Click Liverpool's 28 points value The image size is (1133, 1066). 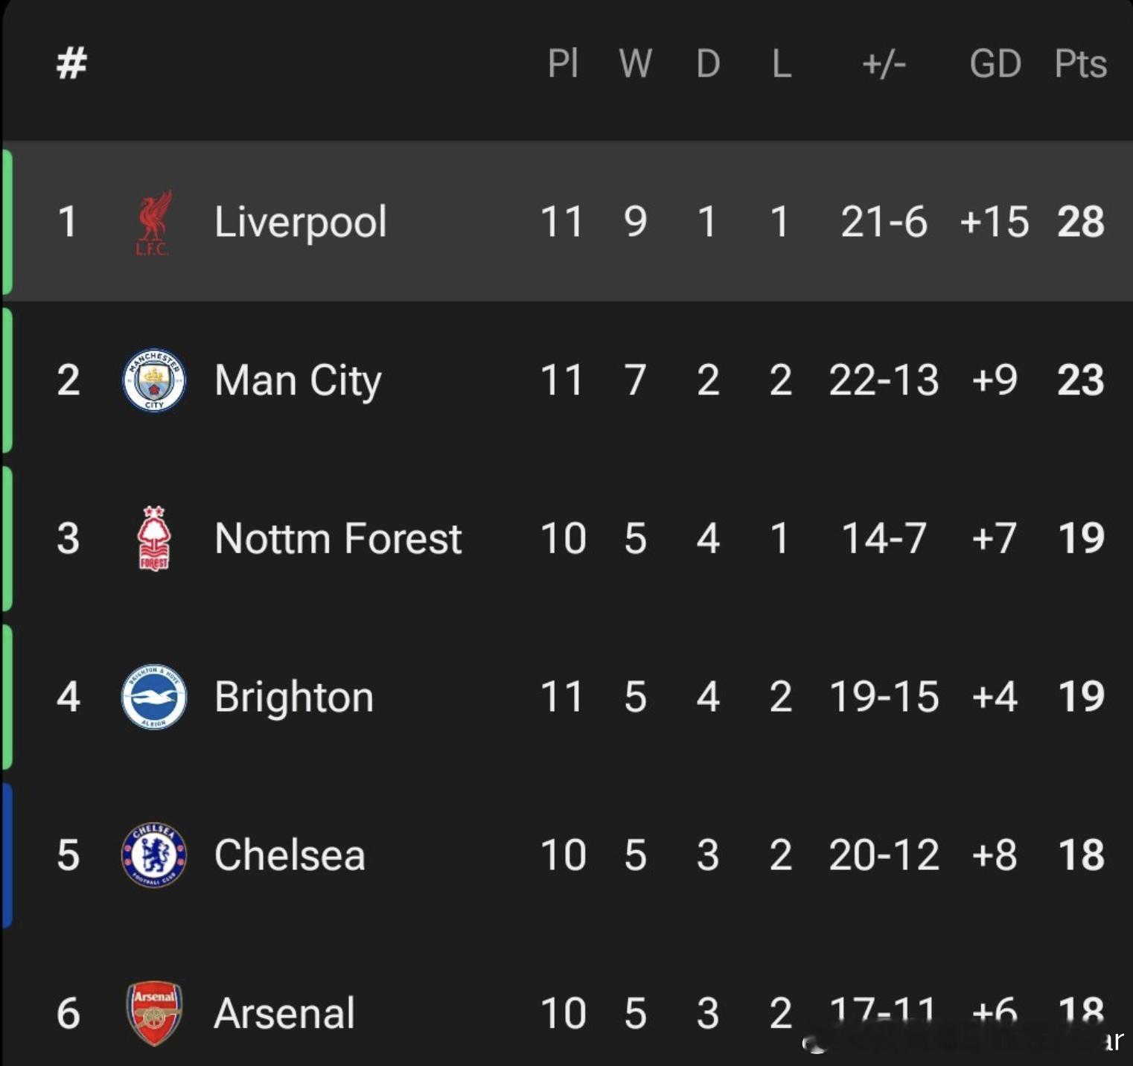(1080, 222)
